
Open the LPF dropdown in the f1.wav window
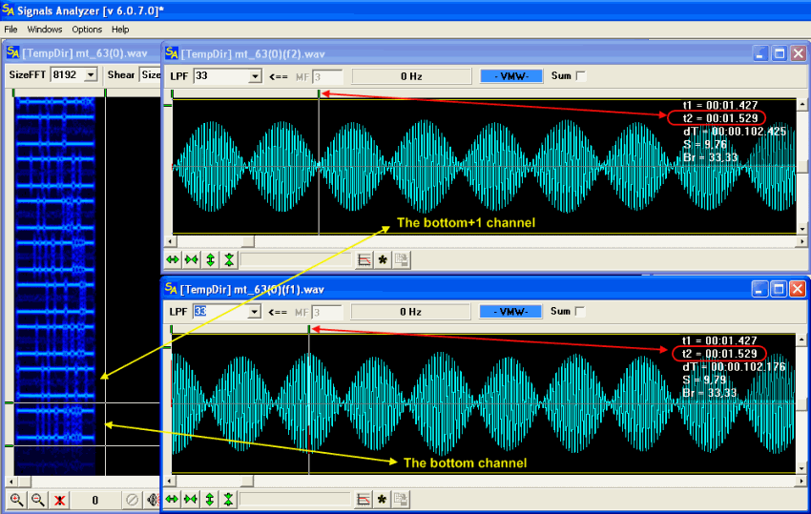coord(254,312)
